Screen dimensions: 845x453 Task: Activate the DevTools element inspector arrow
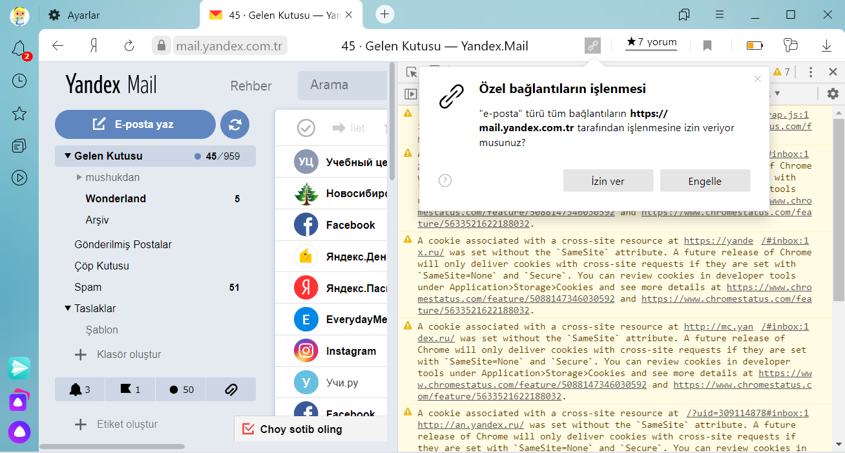[412, 72]
